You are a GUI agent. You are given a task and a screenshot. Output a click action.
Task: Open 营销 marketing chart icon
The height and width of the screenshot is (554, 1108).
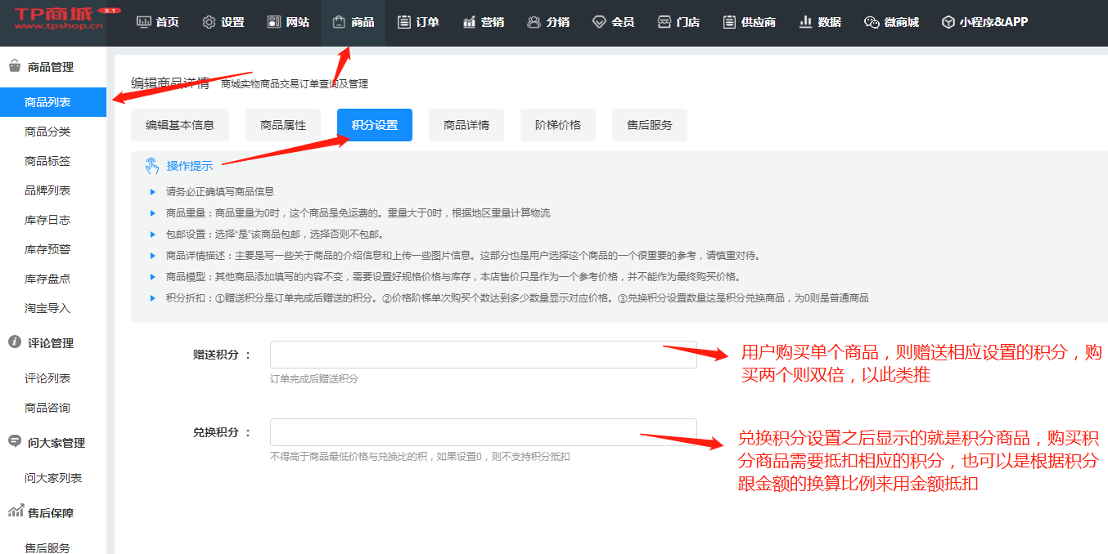tap(469, 22)
